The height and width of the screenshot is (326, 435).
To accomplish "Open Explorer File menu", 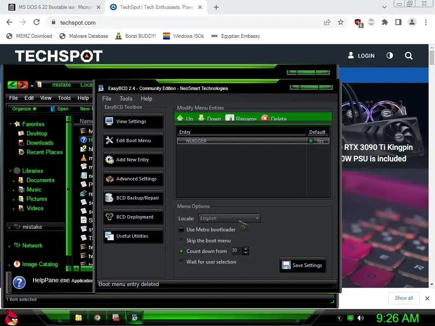I will coord(13,98).
